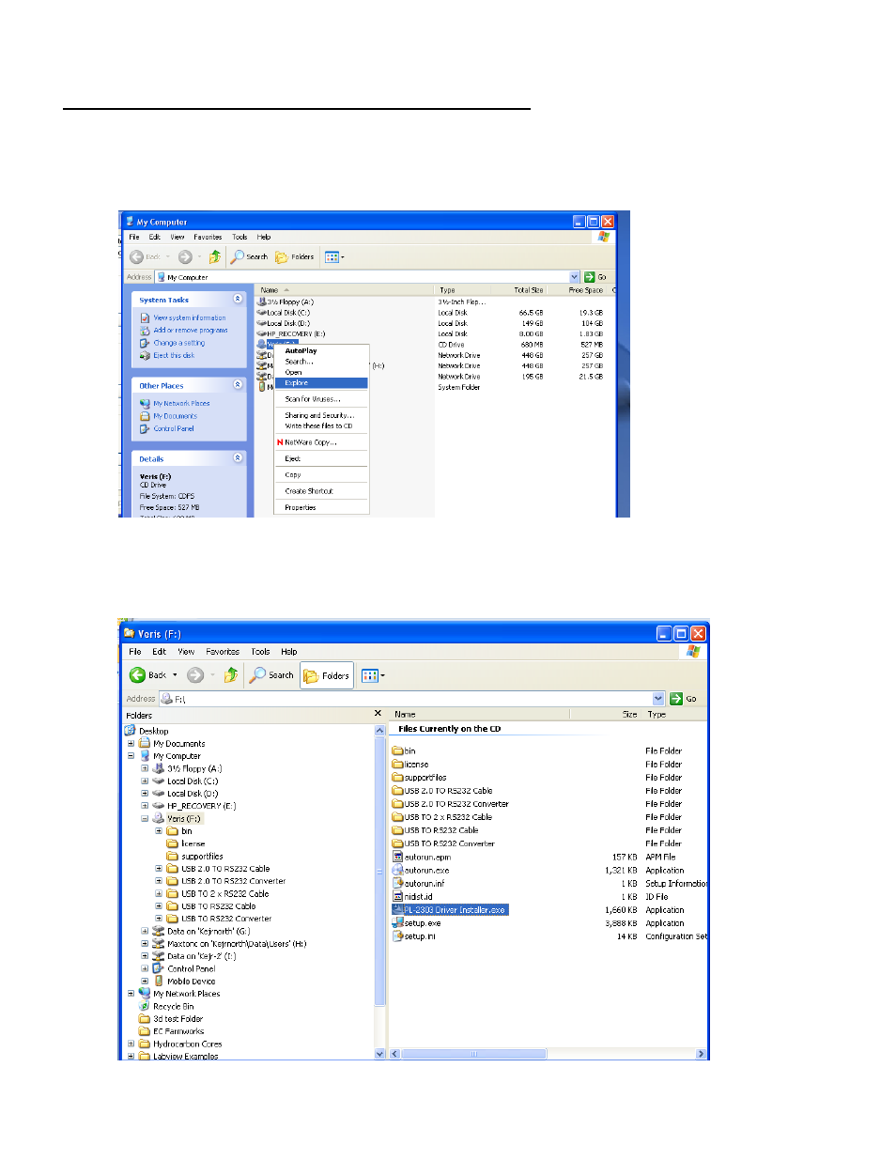Open Views dropdown in Veris (F:) toolbar
Screen dimensions: 896x1160
point(373,675)
